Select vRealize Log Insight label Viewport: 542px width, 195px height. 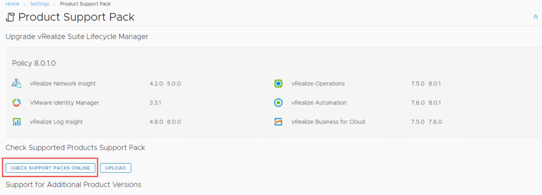tap(56, 122)
